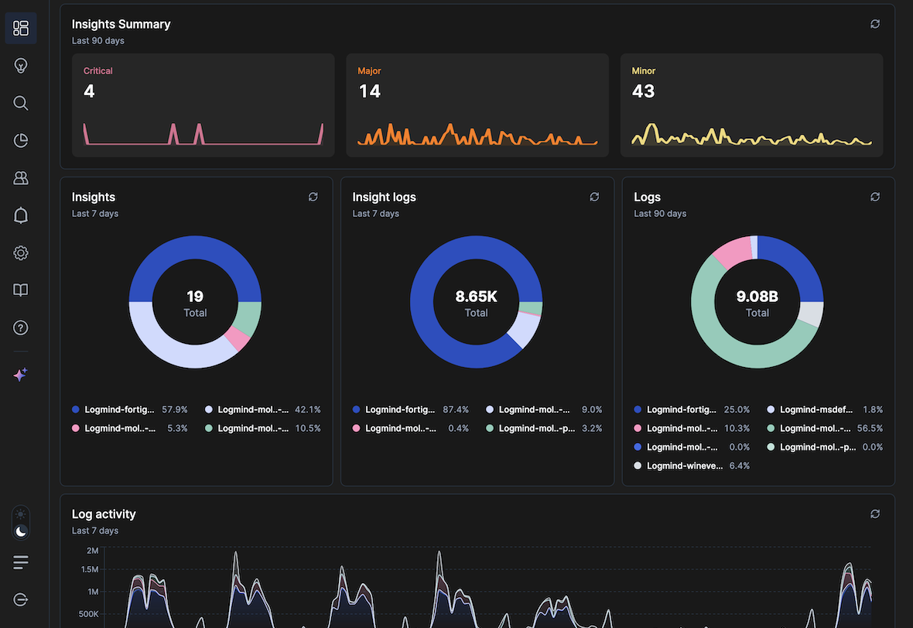913x628 pixels.
Task: Toggle Insights legend entry with 57.9%
Action: [129, 410]
